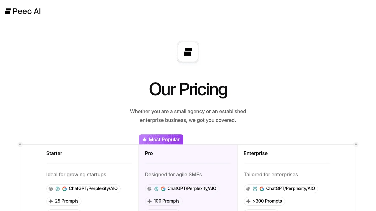The image size is (376, 211).
Task: Click the ChatGPT/Perplexity/AIO pill in Pro plan
Action: coord(182,188)
